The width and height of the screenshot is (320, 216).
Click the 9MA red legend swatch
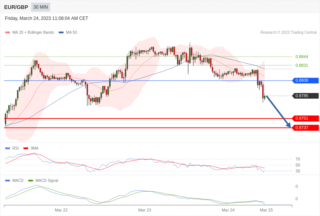click(x=26, y=148)
